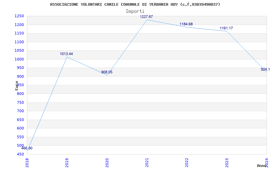Click the 466.80 data label

click(x=27, y=148)
